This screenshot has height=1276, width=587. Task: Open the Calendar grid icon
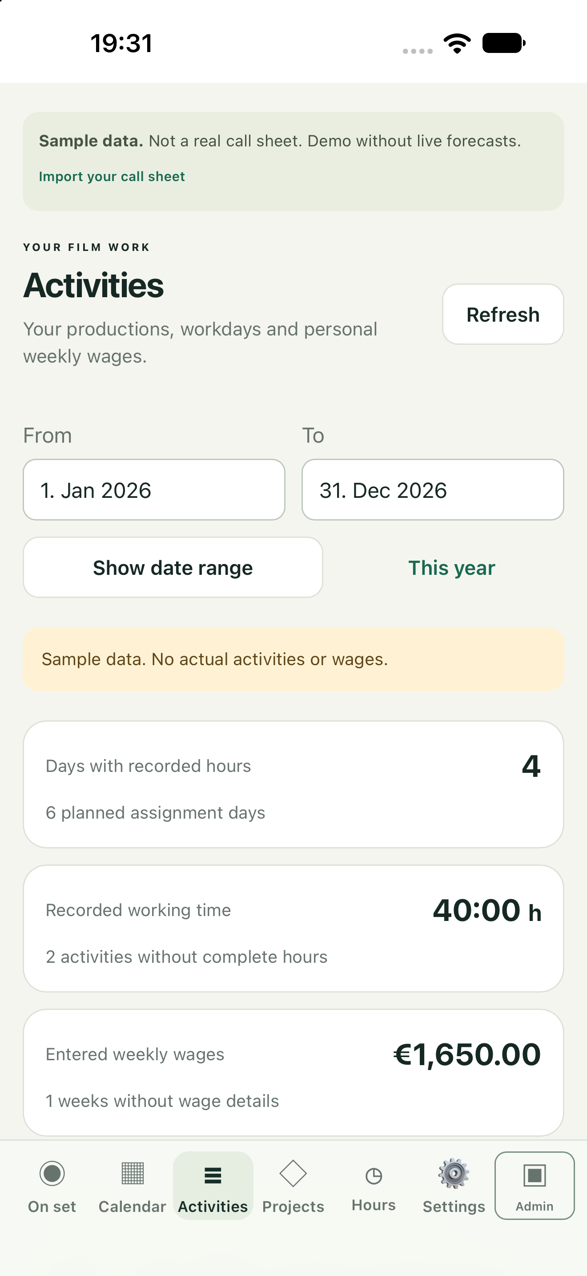point(132,1174)
